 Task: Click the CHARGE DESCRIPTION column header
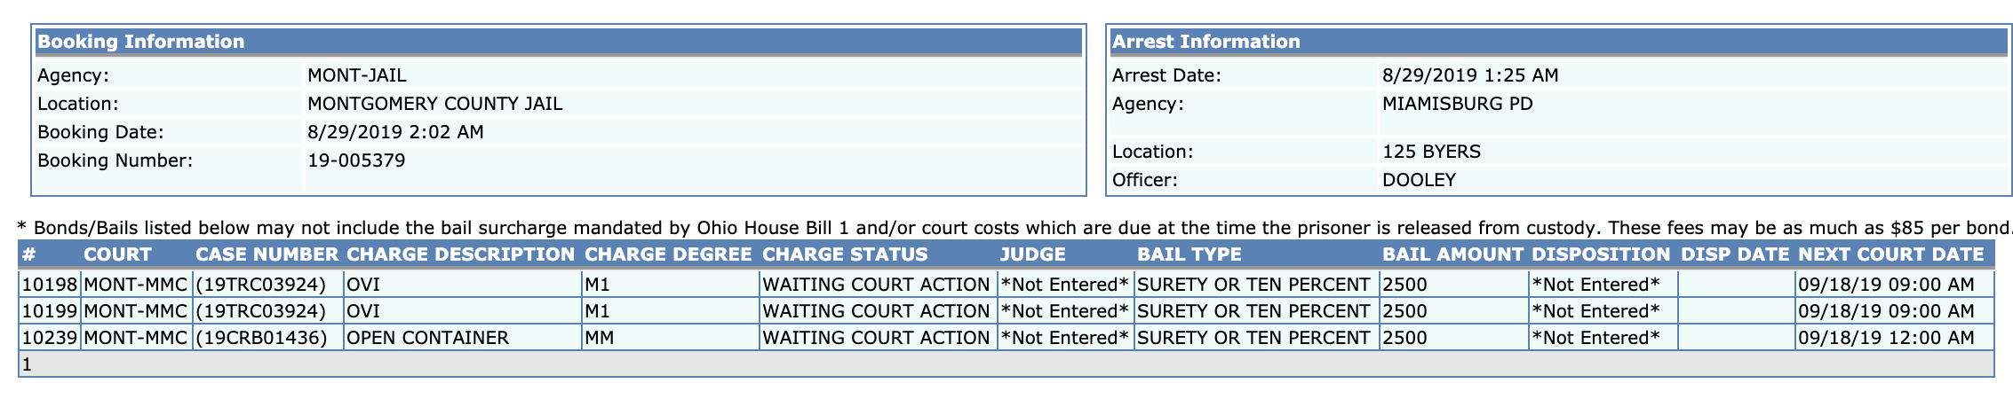tap(460, 254)
